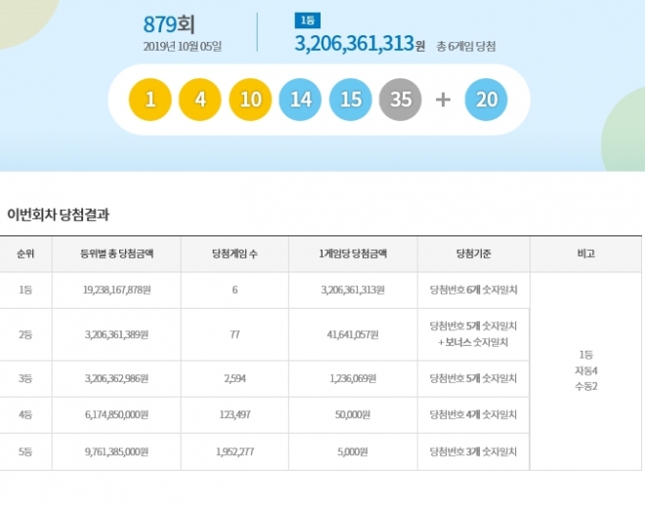Select the 순위 column header

25,254
